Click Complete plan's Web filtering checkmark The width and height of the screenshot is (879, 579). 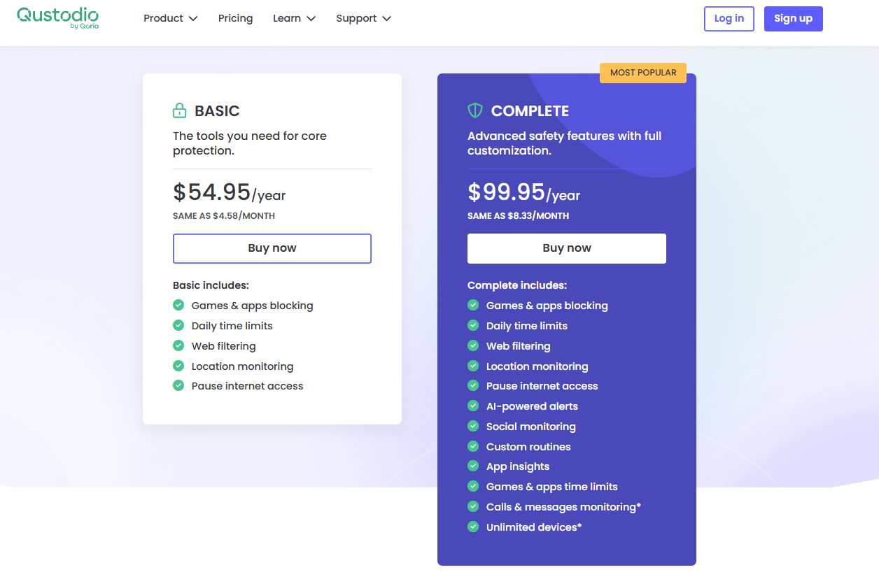click(x=473, y=345)
